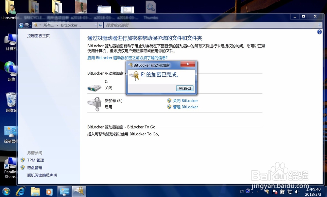
Task: Expand the address bar history dropdown
Action: tap(96, 25)
